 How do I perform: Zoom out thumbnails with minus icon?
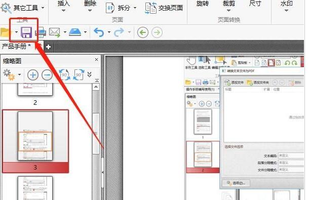coord(47,75)
